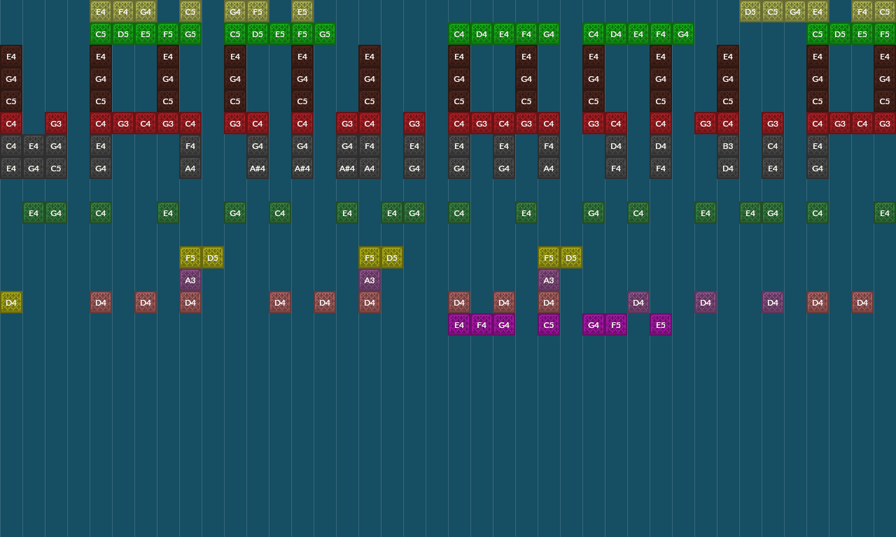The image size is (896, 537).
Task: Click the magenta F5 note block
Action: click(615, 324)
